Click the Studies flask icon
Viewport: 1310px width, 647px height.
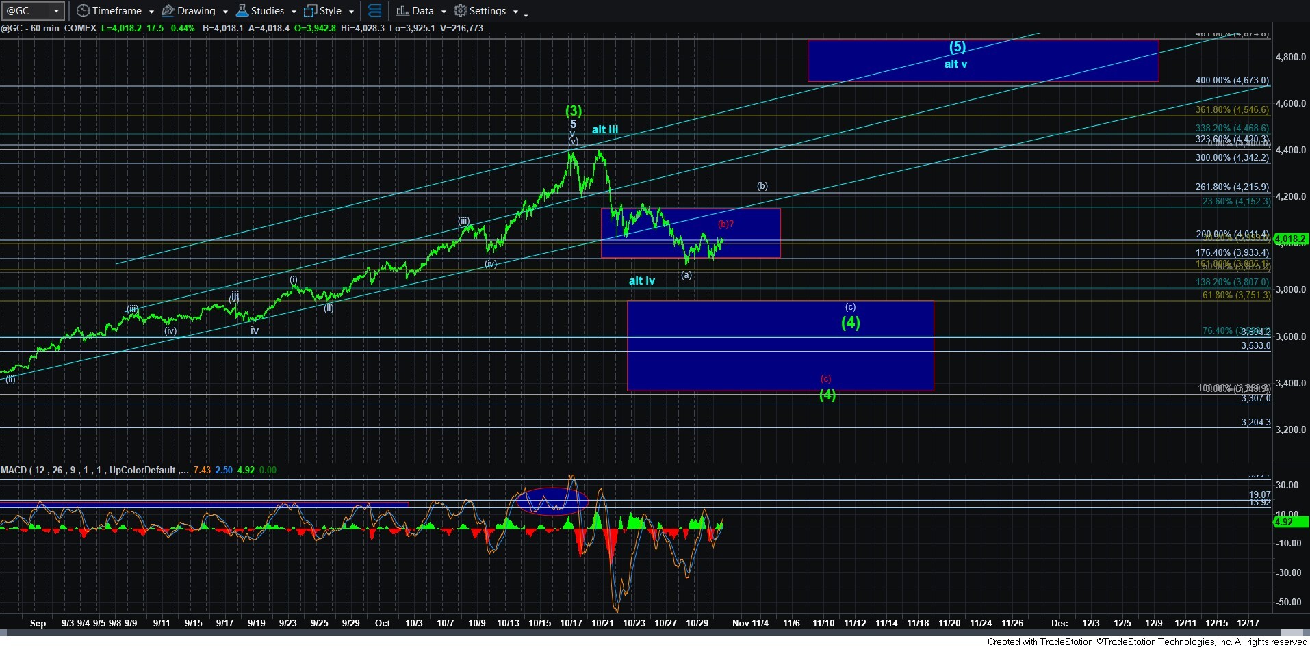pyautogui.click(x=242, y=11)
